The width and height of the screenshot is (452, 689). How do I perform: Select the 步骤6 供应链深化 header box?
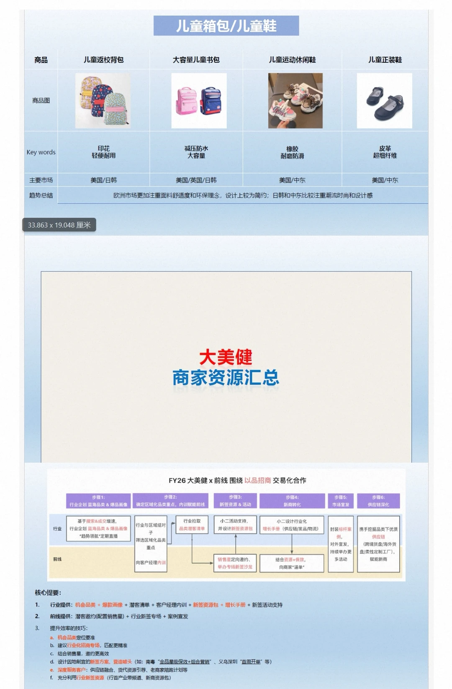click(x=378, y=501)
